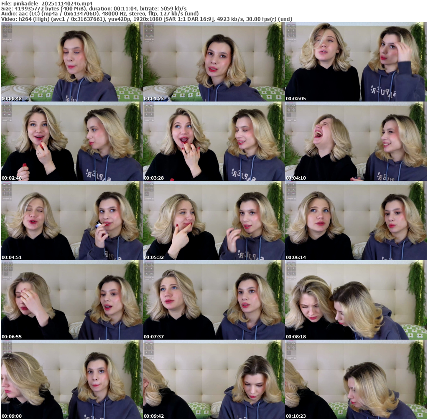Open the thumbnail stamped 00:08:18
This screenshot has height=419, width=428.
pos(356,300)
